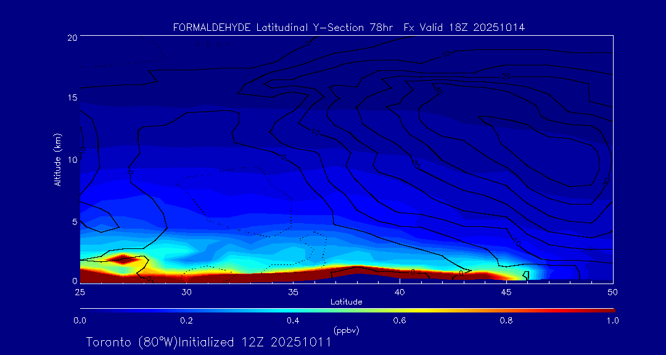Click latitude tick label 25
The height and width of the screenshot is (355, 666).
pos(80,292)
